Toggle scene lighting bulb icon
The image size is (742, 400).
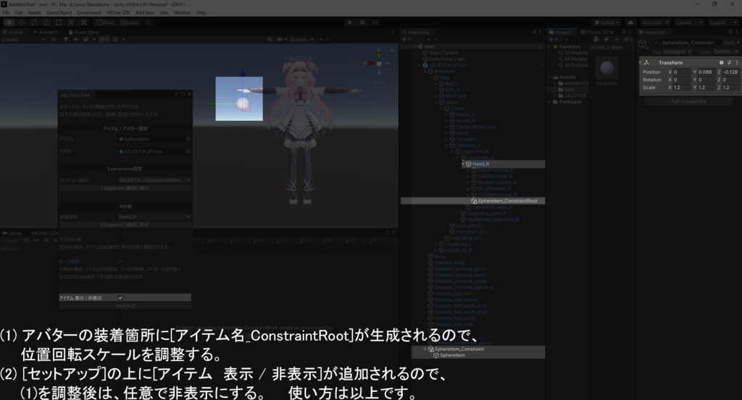click(66, 40)
